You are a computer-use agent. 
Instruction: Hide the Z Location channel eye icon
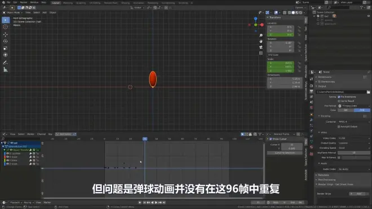click(7, 153)
